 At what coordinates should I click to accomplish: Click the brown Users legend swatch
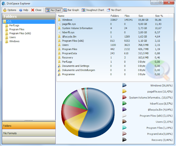point(124,122)
